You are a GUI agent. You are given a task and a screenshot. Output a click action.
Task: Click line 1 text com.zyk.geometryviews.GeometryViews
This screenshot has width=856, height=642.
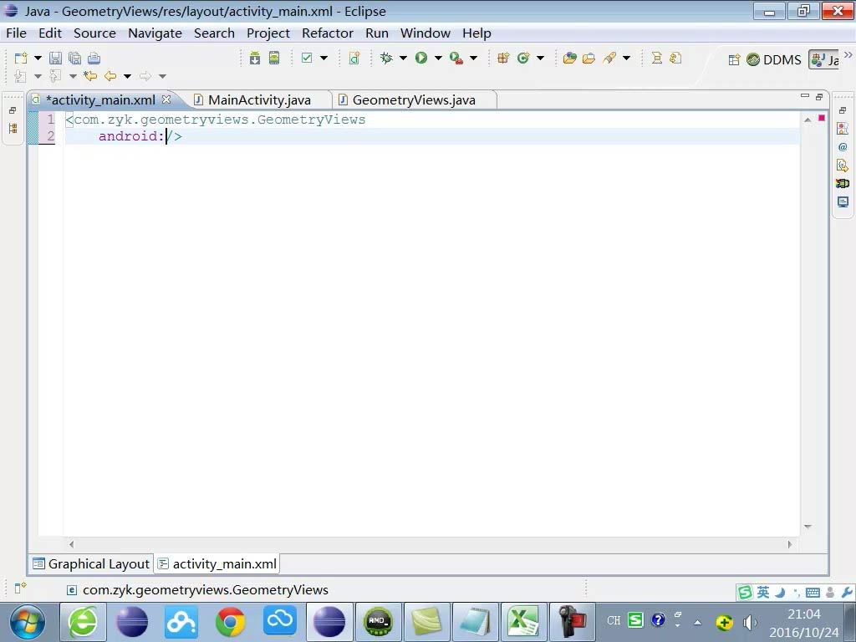pyautogui.click(x=220, y=120)
